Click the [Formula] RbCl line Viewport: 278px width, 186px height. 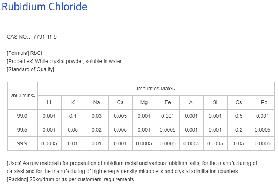click(24, 53)
